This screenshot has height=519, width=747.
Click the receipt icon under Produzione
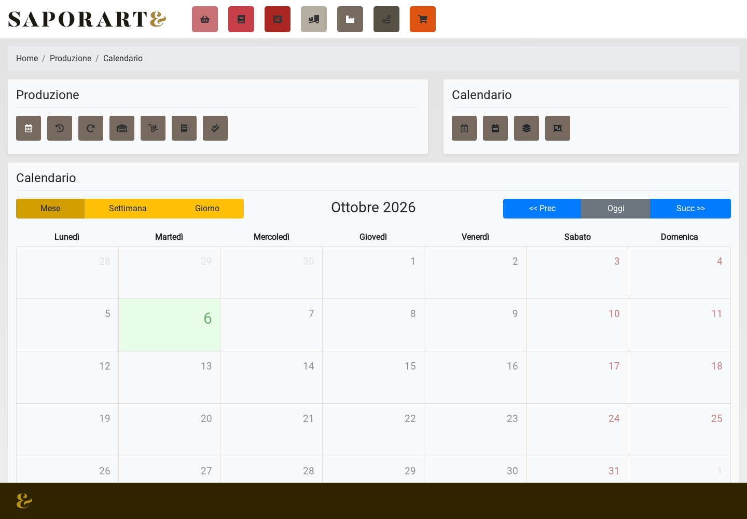pyautogui.click(x=184, y=128)
